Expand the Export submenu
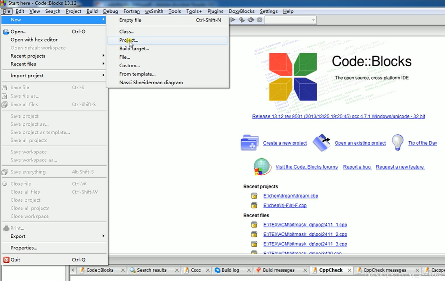Screen dimensions: 445x281 [103, 236]
